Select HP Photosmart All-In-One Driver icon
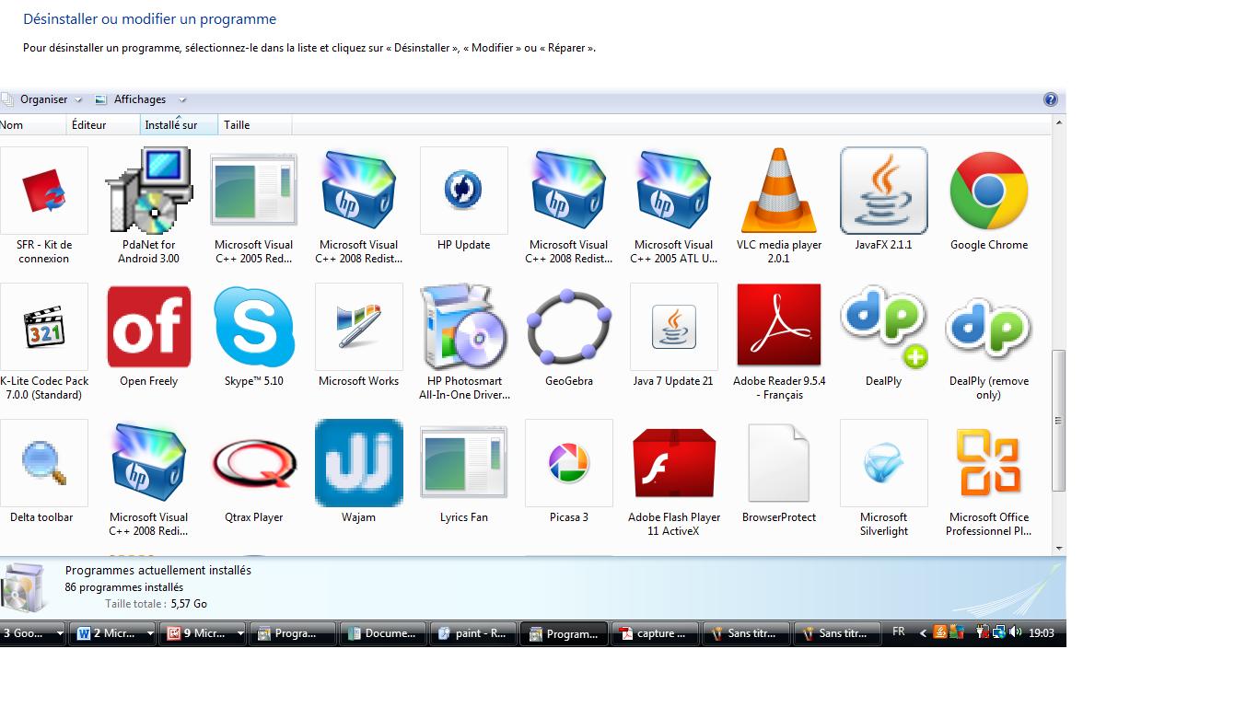This screenshot has height=707, width=1258. point(464,327)
